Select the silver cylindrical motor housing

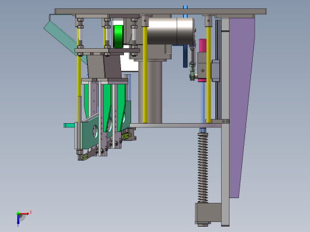[x=170, y=31]
